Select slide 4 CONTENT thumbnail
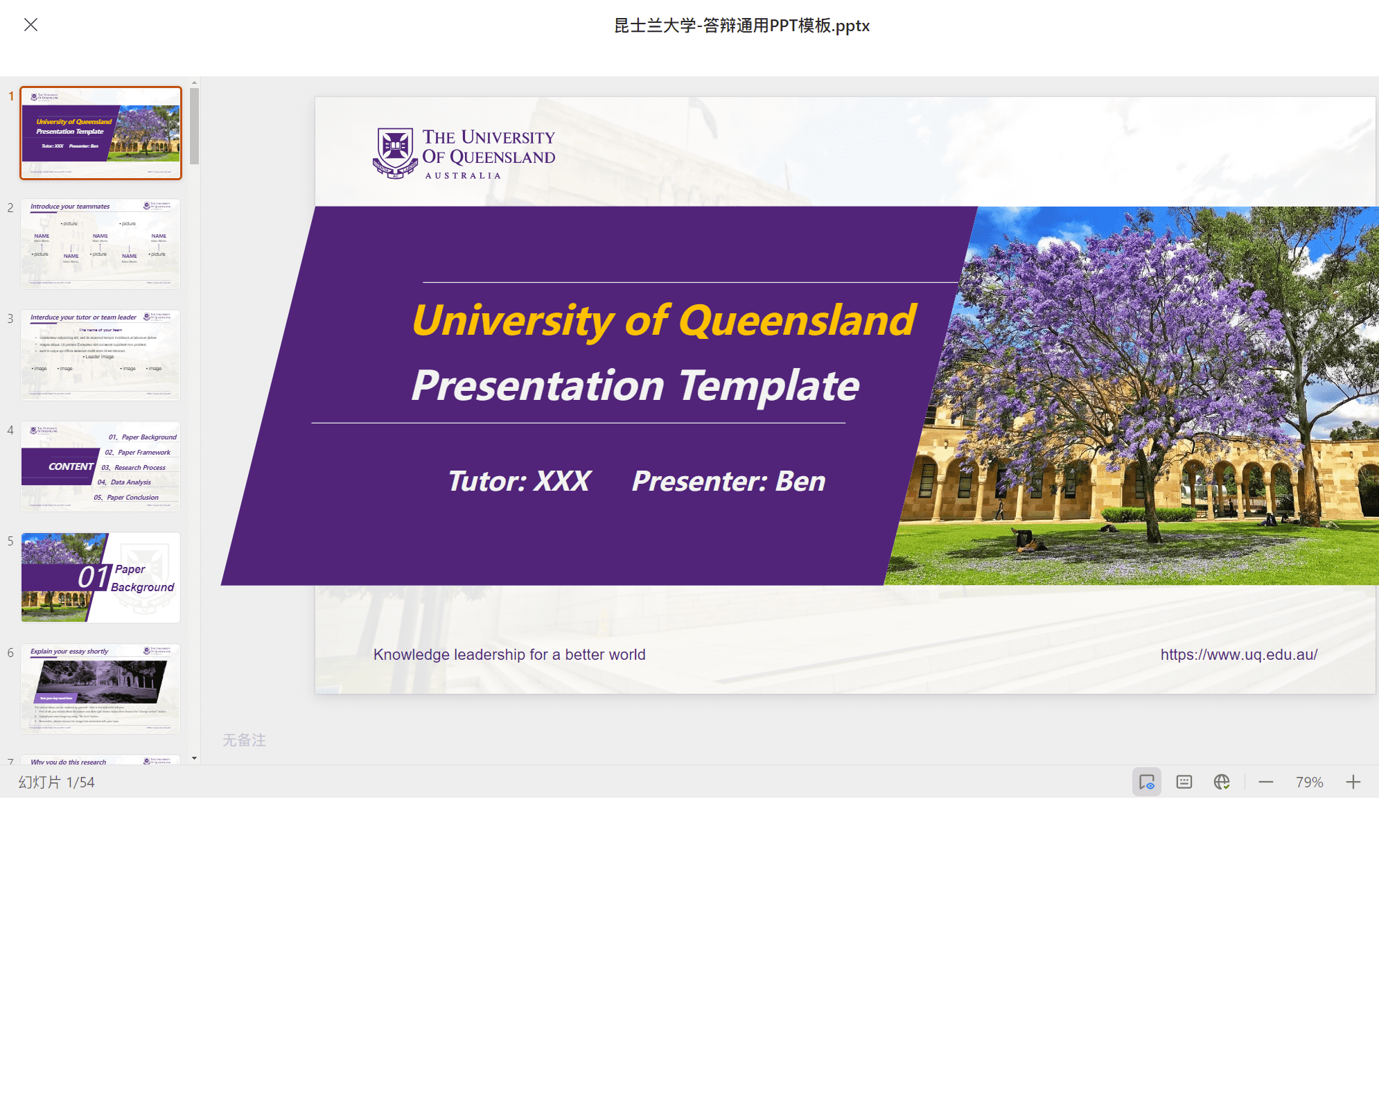The height and width of the screenshot is (1102, 1379). (x=101, y=466)
